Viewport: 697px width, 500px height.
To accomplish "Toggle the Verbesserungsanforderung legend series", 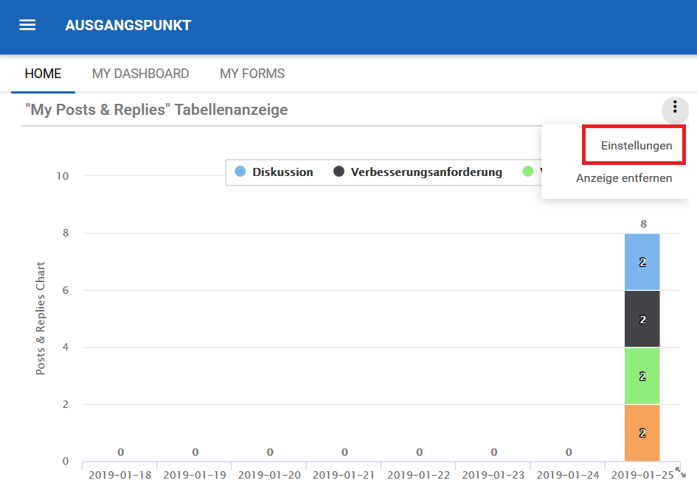I will click(418, 172).
